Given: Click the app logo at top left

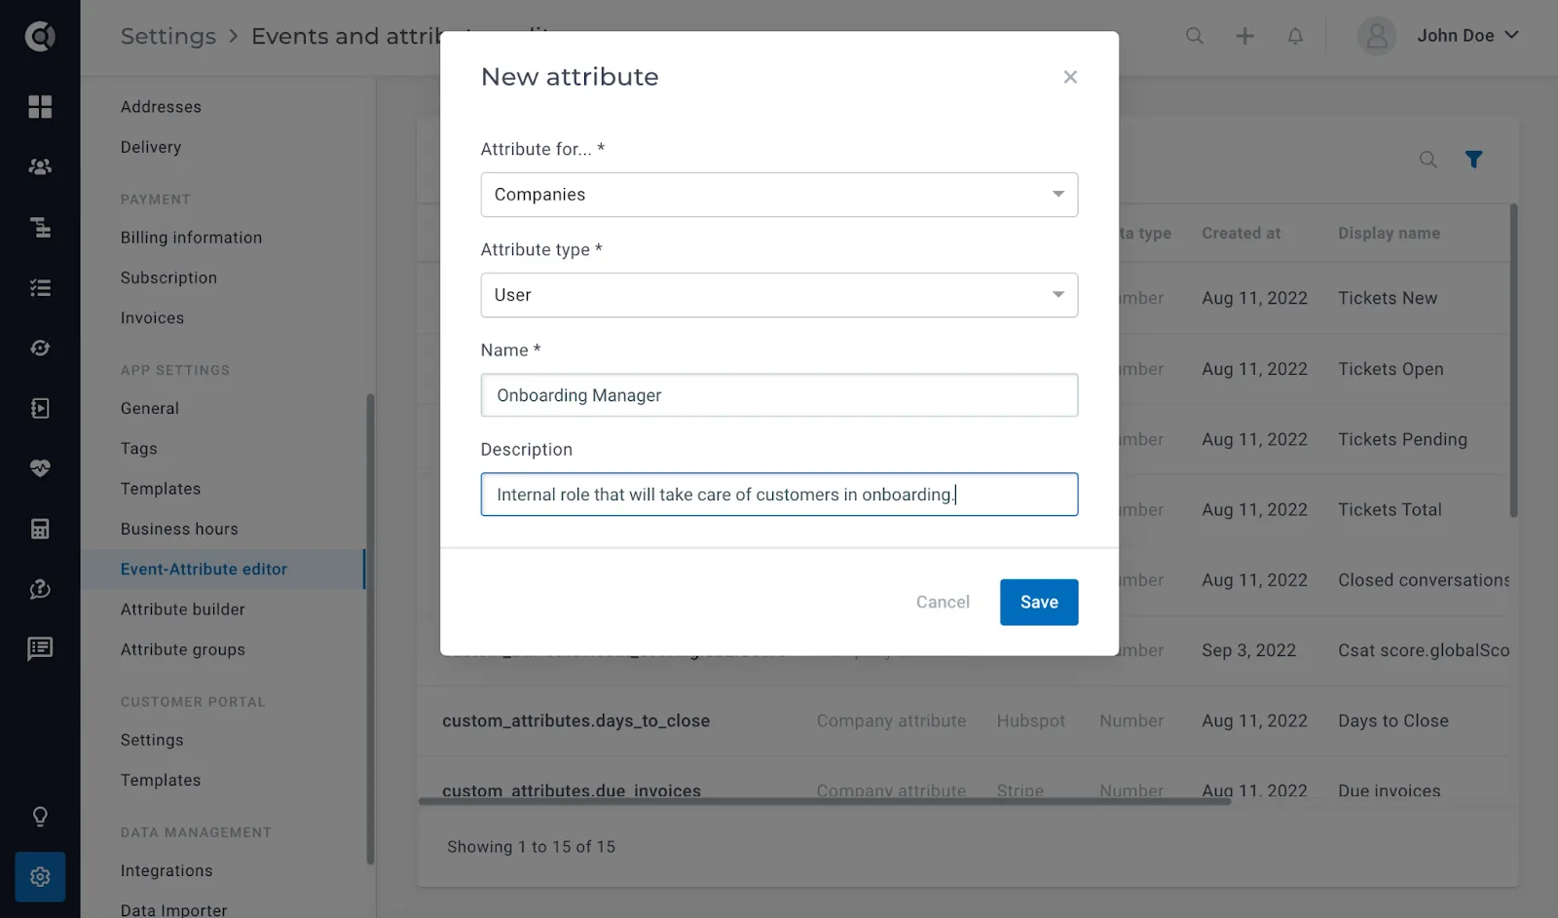Looking at the screenshot, I should (x=40, y=36).
